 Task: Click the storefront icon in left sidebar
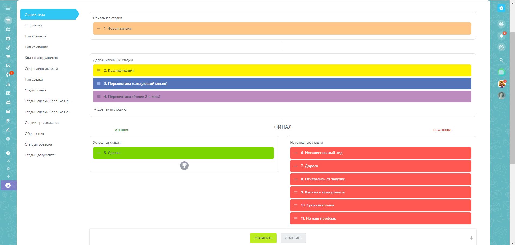[8, 39]
